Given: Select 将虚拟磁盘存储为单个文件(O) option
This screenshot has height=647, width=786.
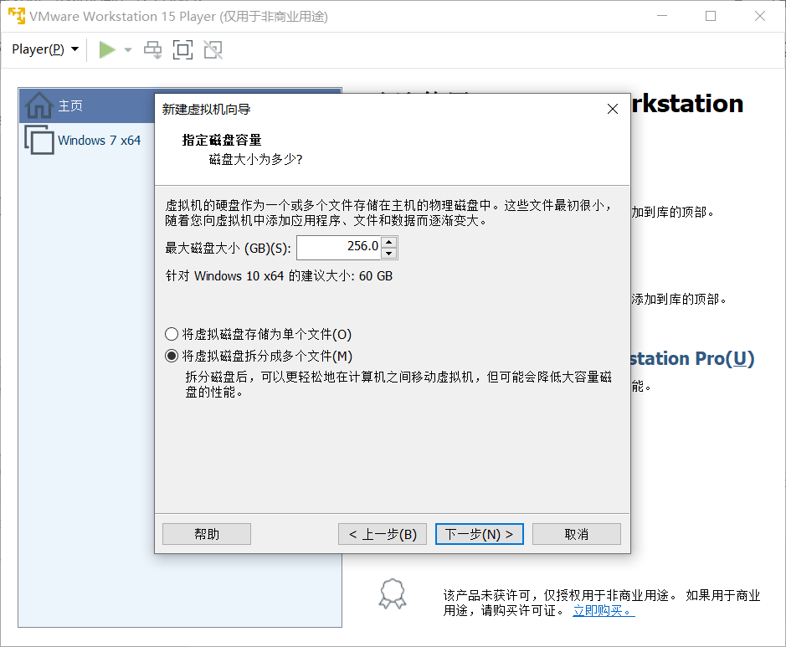Looking at the screenshot, I should tap(258, 334).
